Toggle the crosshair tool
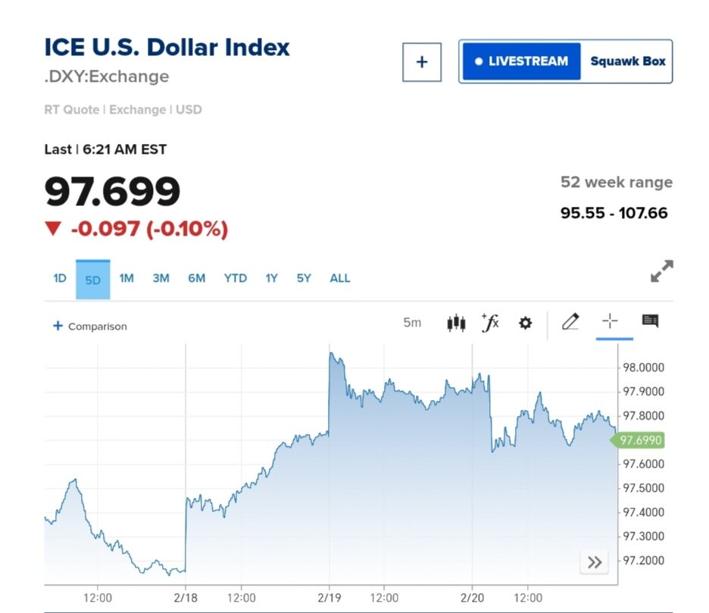Image resolution: width=709 pixels, height=613 pixels. point(610,322)
